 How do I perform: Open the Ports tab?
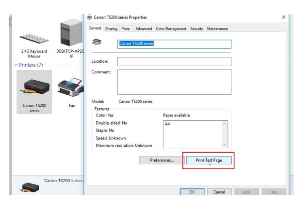126,29
